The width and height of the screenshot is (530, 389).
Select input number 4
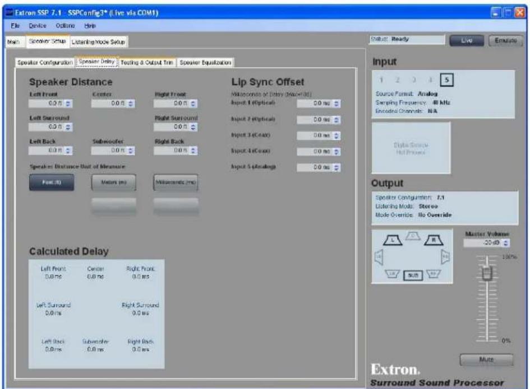430,80
